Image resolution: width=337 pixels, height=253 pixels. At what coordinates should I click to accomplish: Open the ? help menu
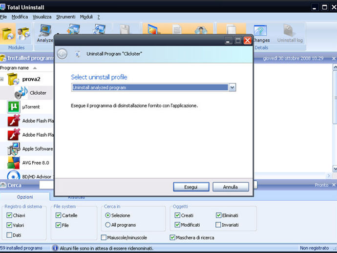[99, 17]
